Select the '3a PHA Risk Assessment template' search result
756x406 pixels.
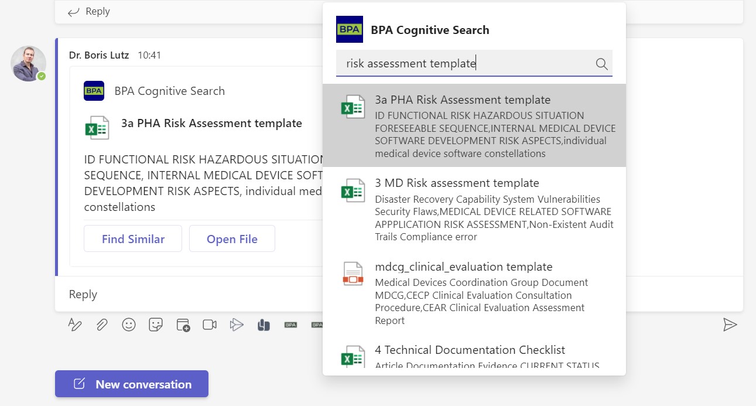click(474, 125)
